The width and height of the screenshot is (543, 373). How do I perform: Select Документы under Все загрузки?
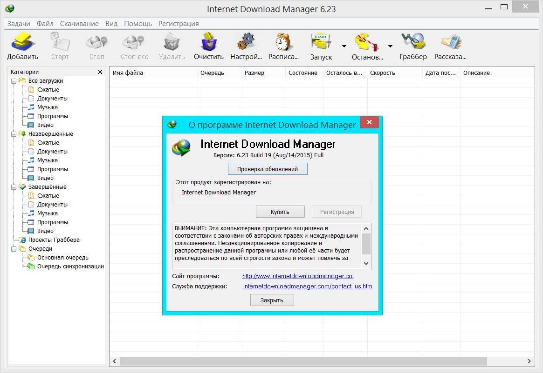[x=52, y=99]
